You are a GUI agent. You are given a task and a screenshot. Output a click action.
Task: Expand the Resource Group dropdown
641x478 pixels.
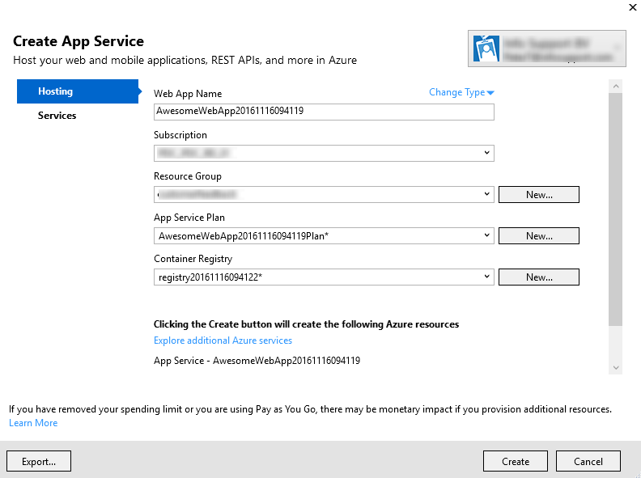pyautogui.click(x=324, y=194)
